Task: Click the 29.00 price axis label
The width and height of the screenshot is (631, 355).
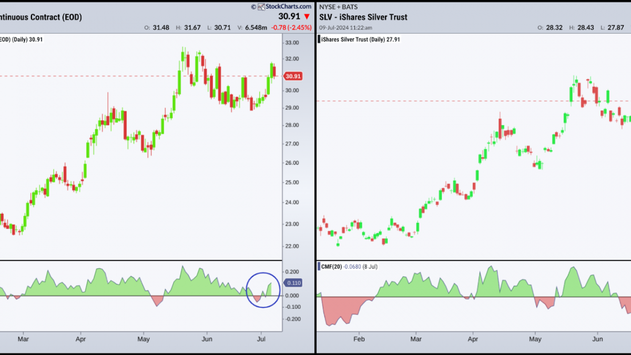Action: 291,108
